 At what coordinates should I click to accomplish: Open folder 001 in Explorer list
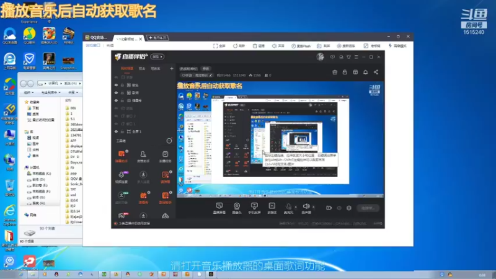(x=71, y=108)
